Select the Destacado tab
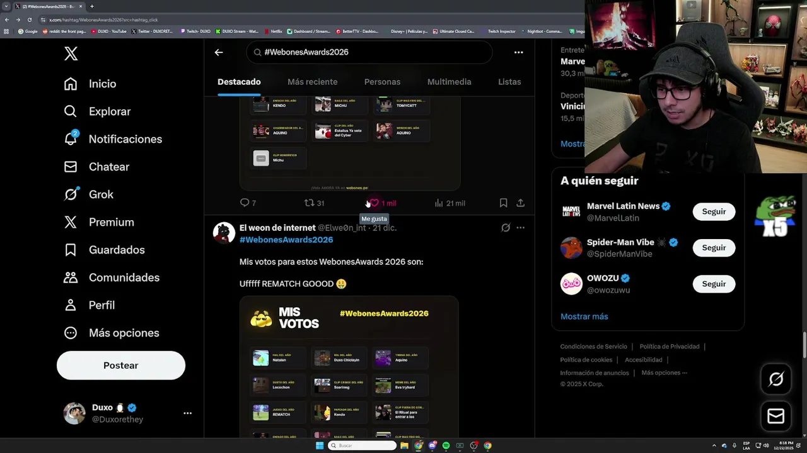This screenshot has width=807, height=453. point(239,82)
